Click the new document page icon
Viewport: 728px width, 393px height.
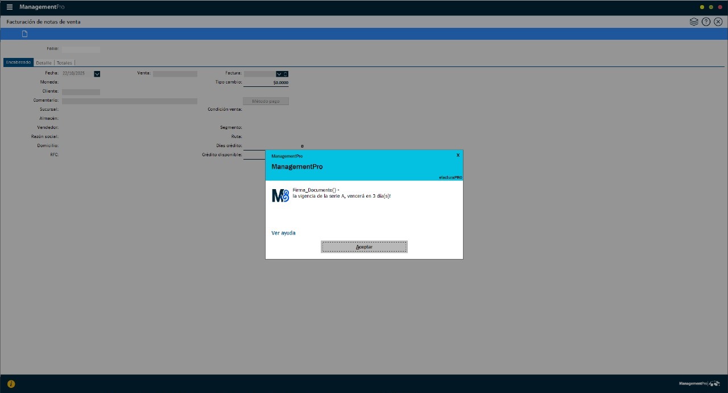pyautogui.click(x=24, y=34)
